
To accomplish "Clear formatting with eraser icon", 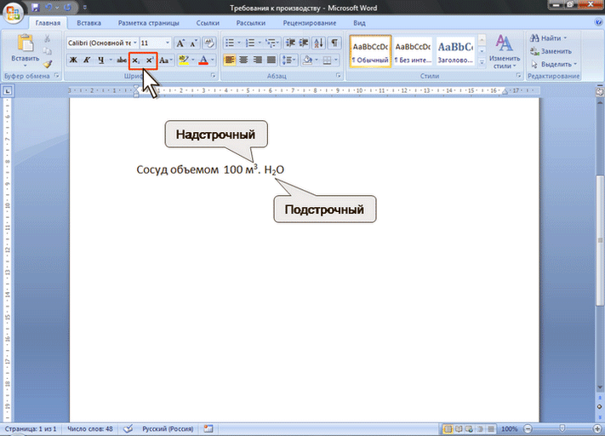I will click(209, 43).
